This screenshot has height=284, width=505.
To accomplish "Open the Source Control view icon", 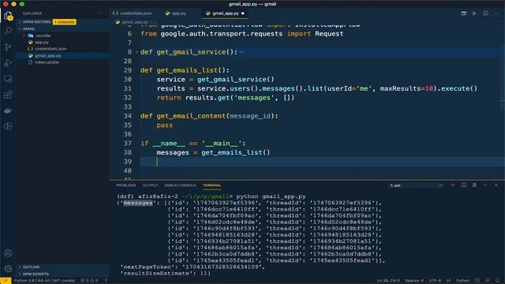I will (8, 47).
